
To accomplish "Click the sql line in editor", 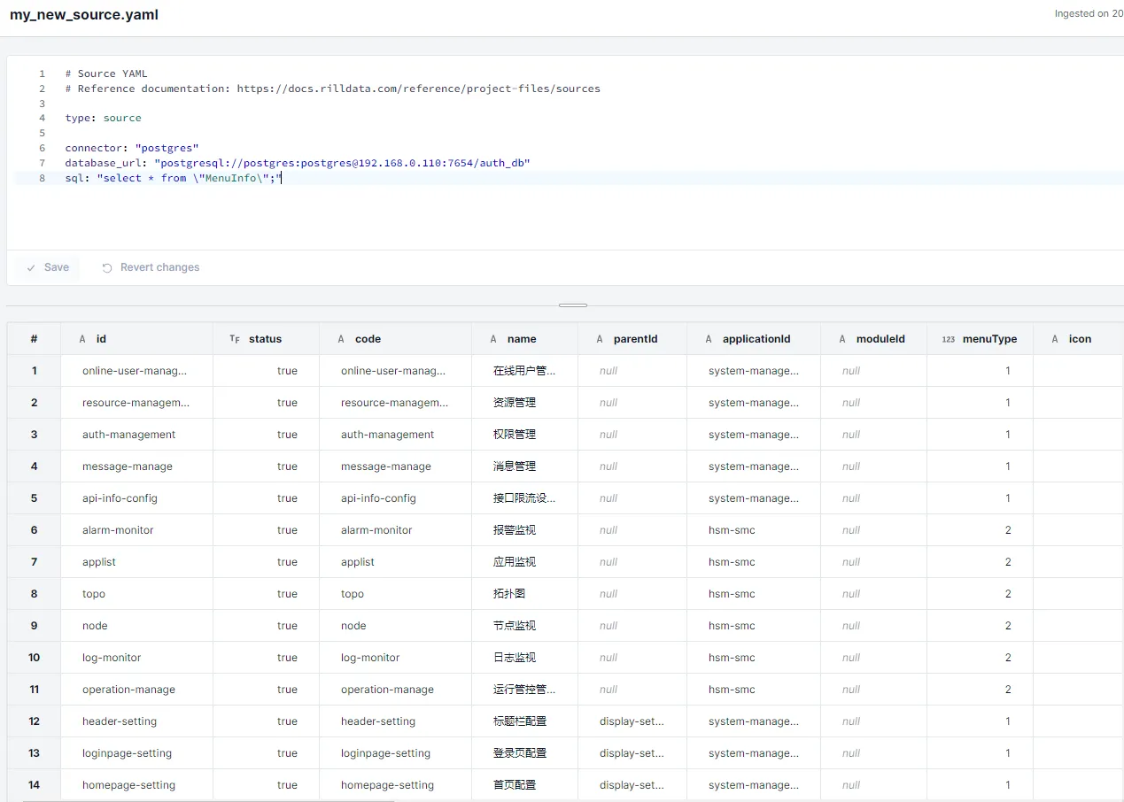I will (173, 178).
